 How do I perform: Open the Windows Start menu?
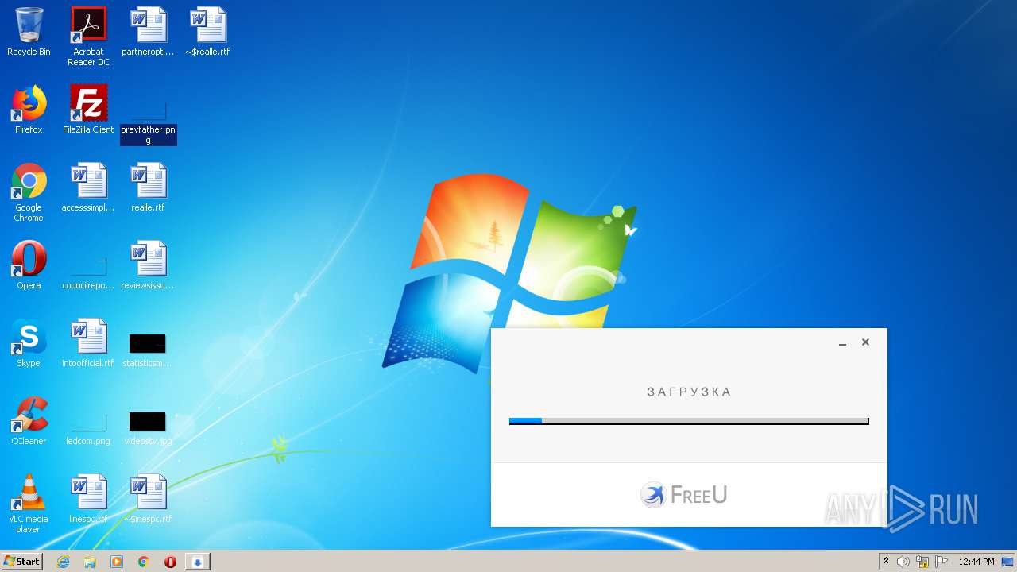click(22, 561)
